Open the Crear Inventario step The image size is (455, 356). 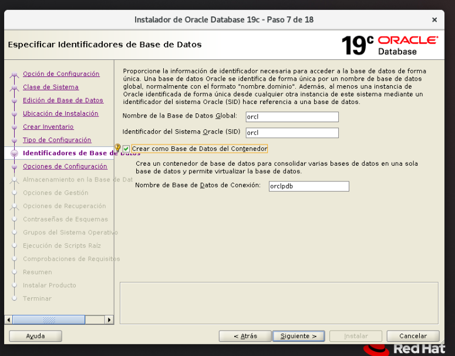click(48, 127)
